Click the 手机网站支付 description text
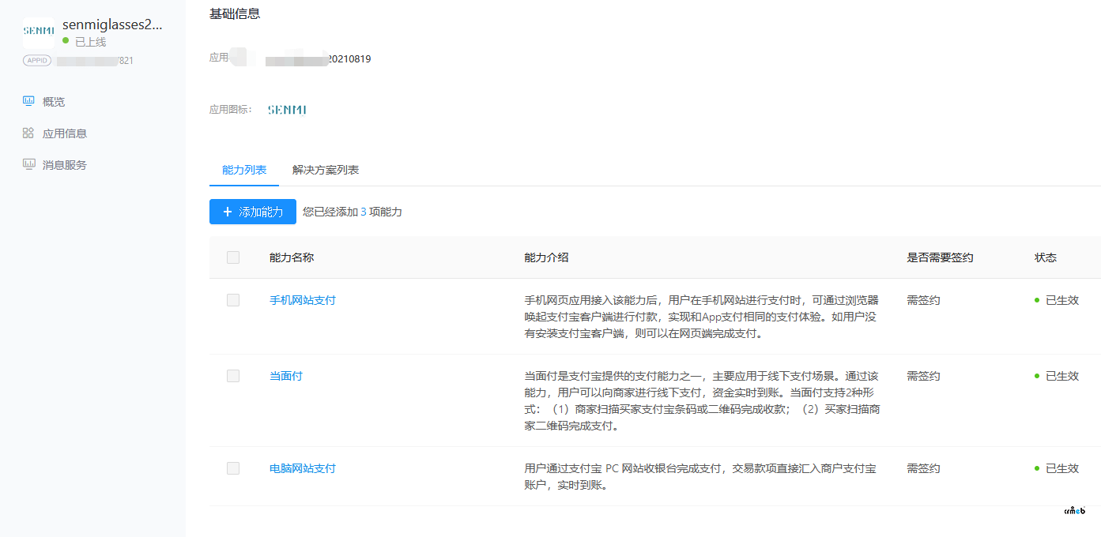 tap(702, 317)
